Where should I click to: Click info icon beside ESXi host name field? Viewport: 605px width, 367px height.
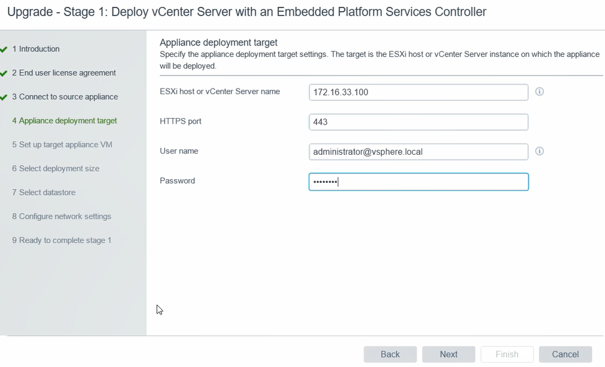click(x=540, y=92)
